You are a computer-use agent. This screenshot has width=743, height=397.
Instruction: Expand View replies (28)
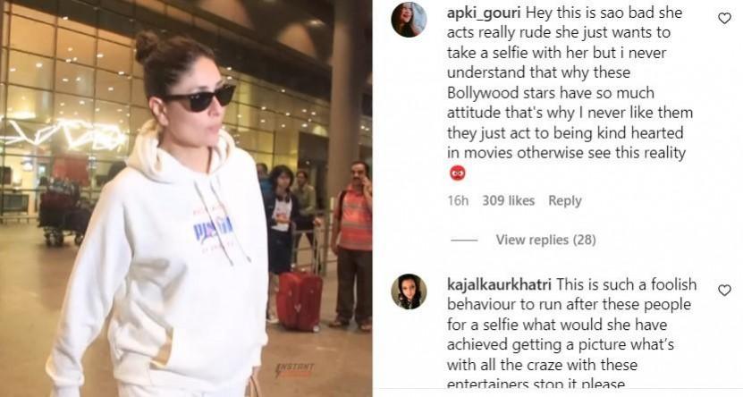point(546,240)
